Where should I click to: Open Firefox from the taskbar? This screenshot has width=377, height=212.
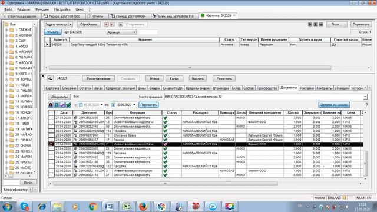coord(143,207)
